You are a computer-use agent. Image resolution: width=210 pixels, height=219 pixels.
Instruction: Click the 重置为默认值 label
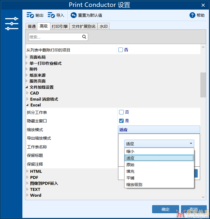(90, 15)
